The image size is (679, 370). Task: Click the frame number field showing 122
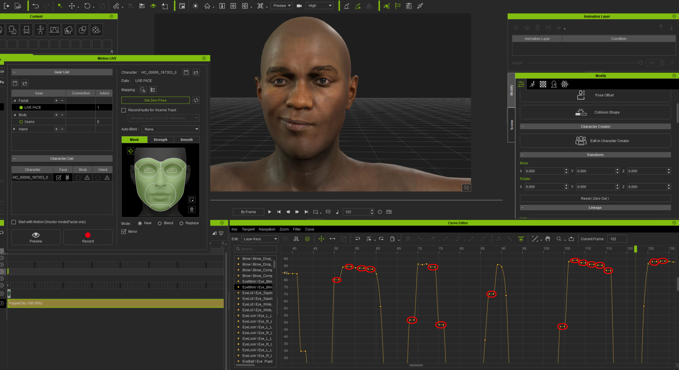click(x=356, y=212)
